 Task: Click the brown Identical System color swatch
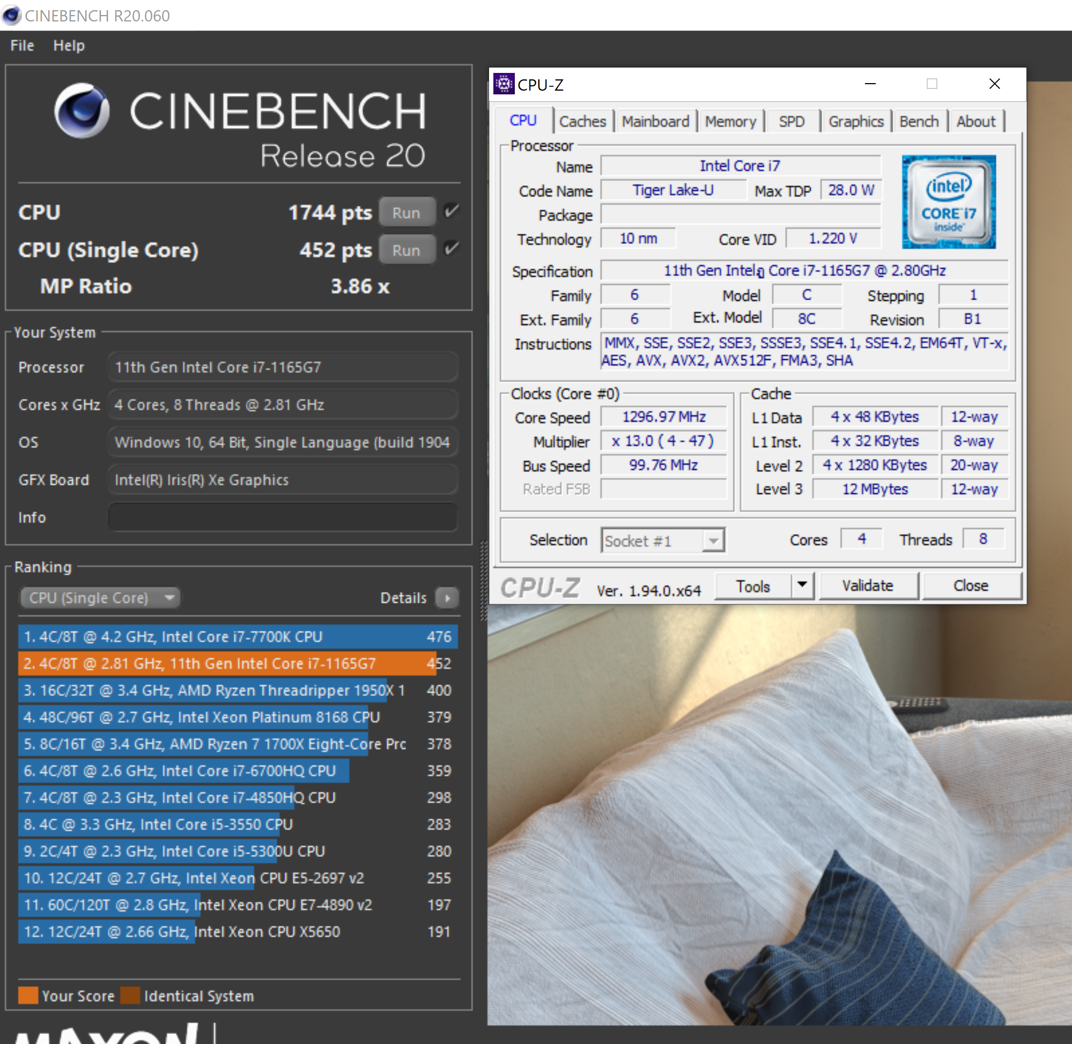[130, 995]
